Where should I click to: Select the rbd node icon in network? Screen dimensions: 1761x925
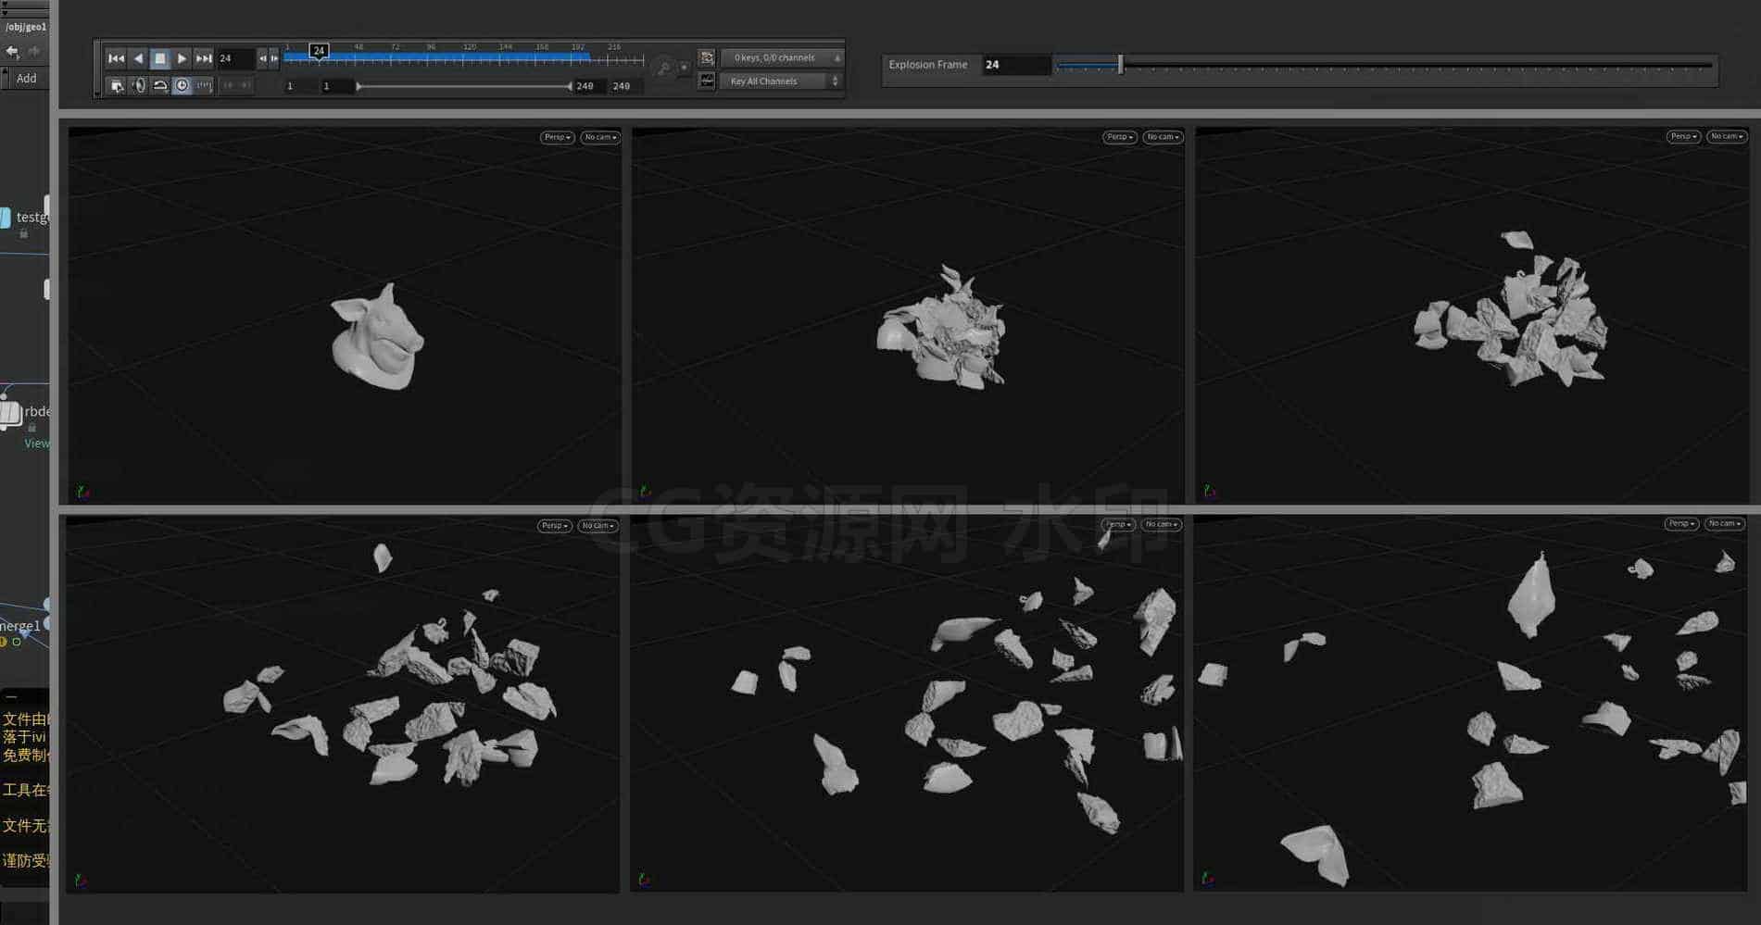9,414
